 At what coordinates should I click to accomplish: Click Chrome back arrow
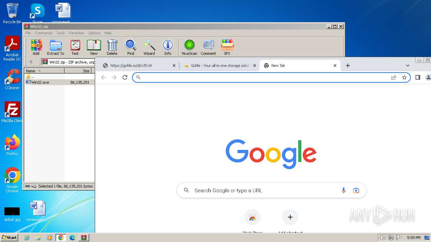103,77
